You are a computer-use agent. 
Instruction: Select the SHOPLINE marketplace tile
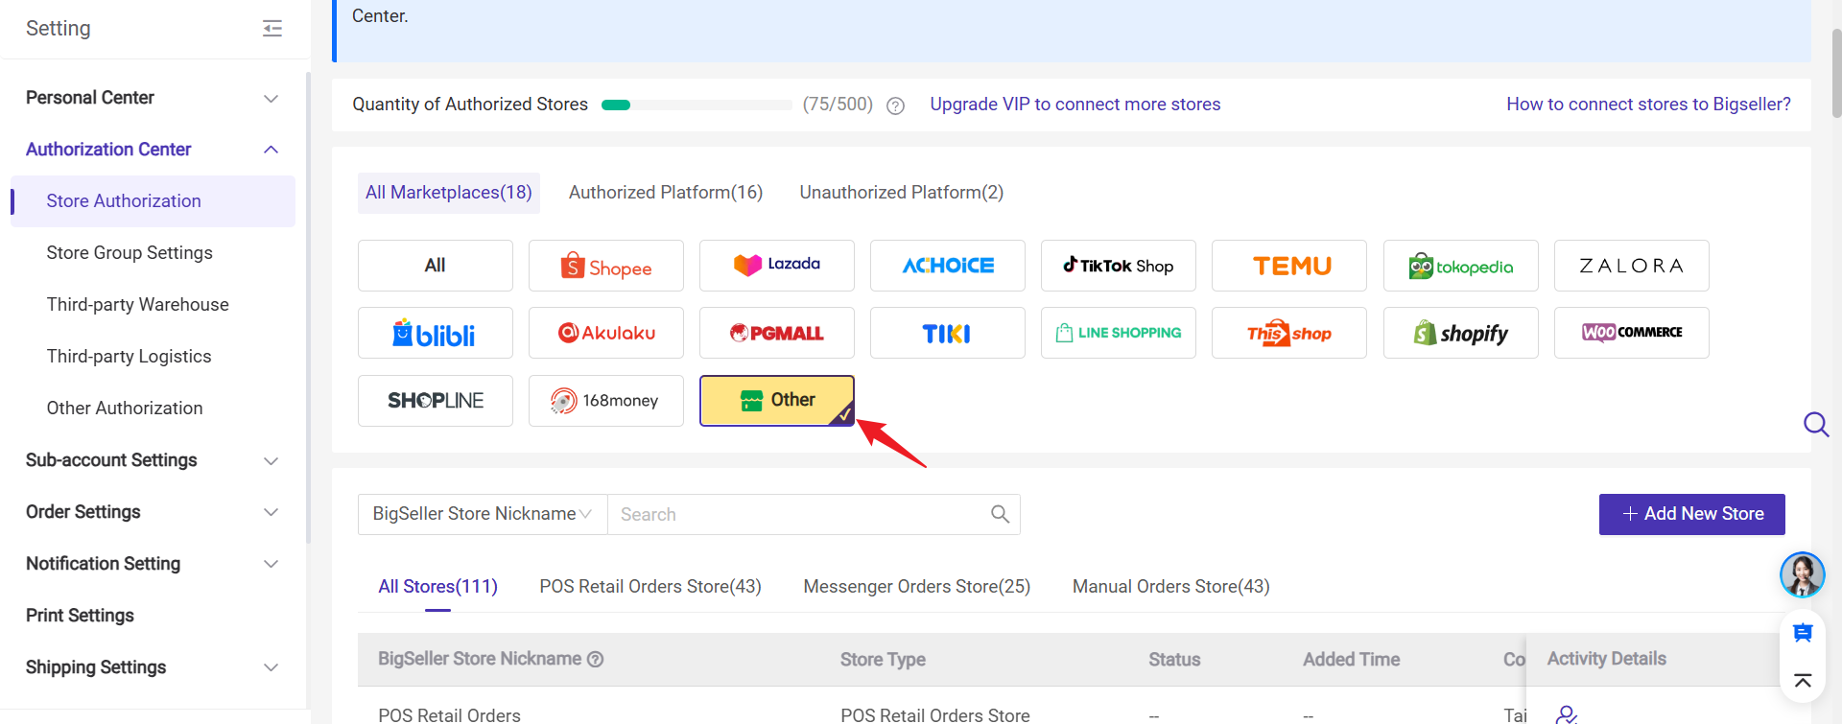[436, 401]
